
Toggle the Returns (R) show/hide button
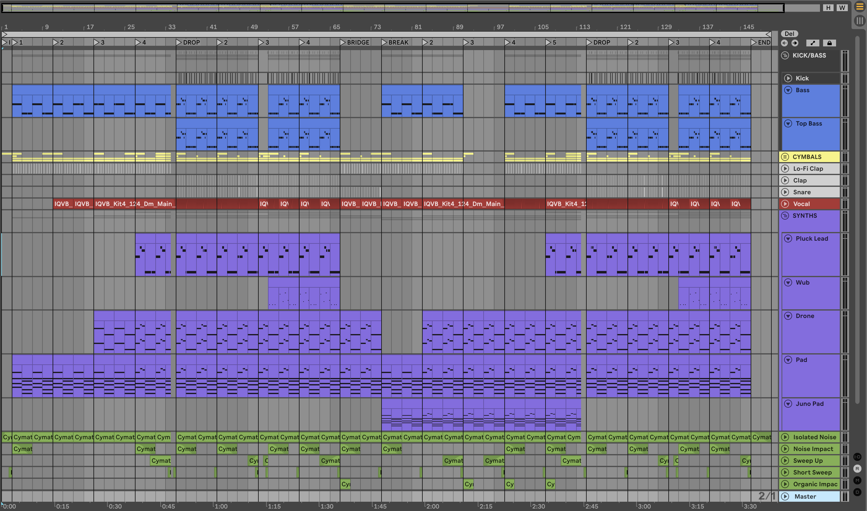coord(857,469)
